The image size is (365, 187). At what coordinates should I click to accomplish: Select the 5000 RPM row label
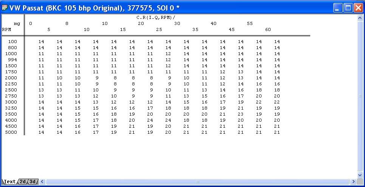click(x=11, y=133)
